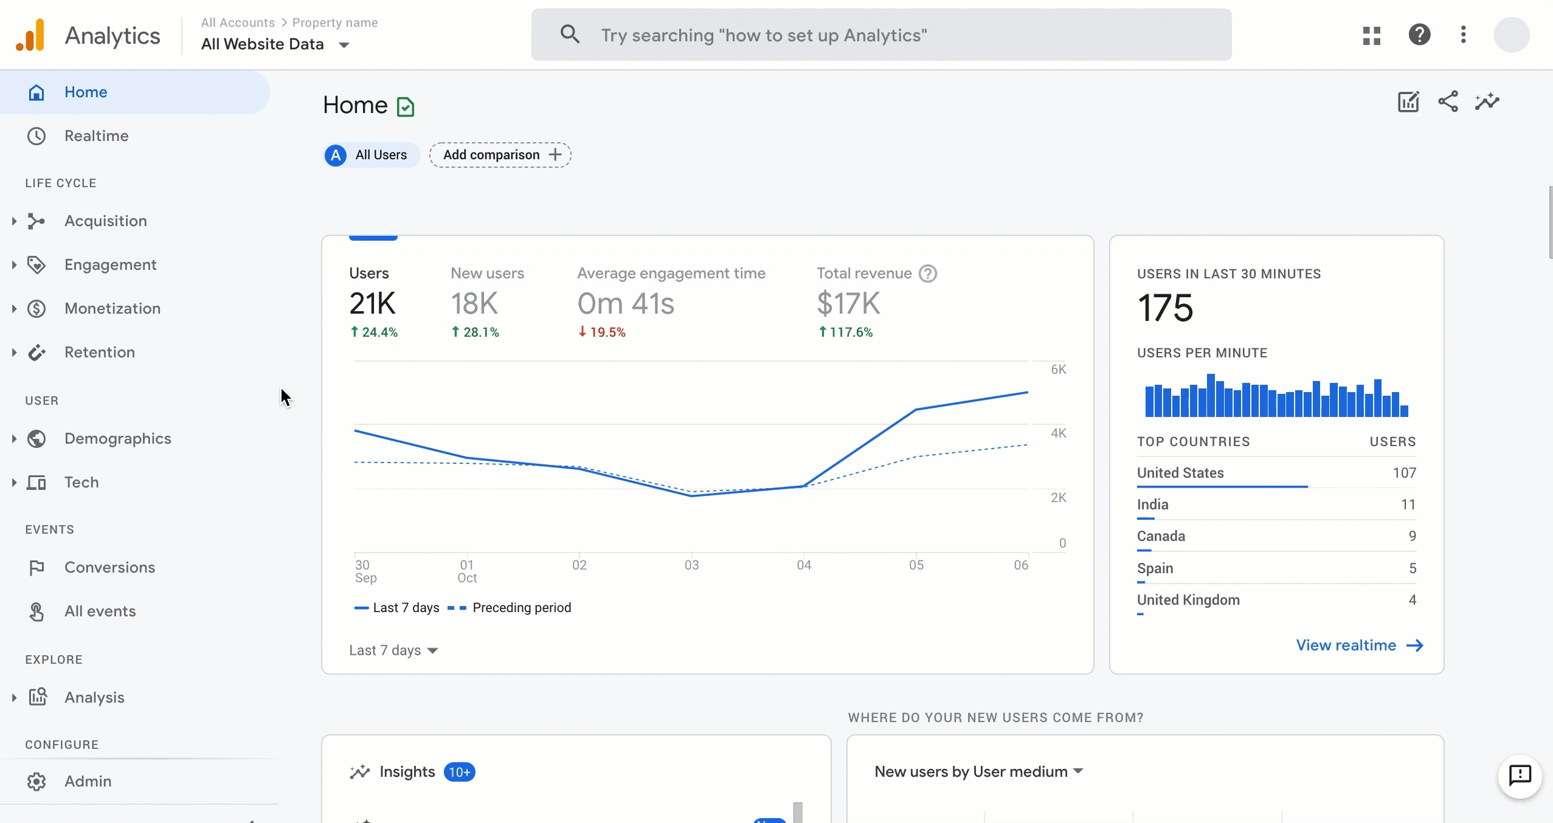Select the Last 7 days dropdown
1553x823 pixels.
393,650
